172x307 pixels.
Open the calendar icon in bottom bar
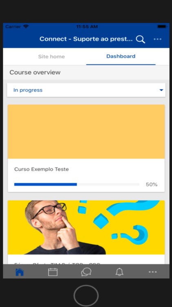53,272
